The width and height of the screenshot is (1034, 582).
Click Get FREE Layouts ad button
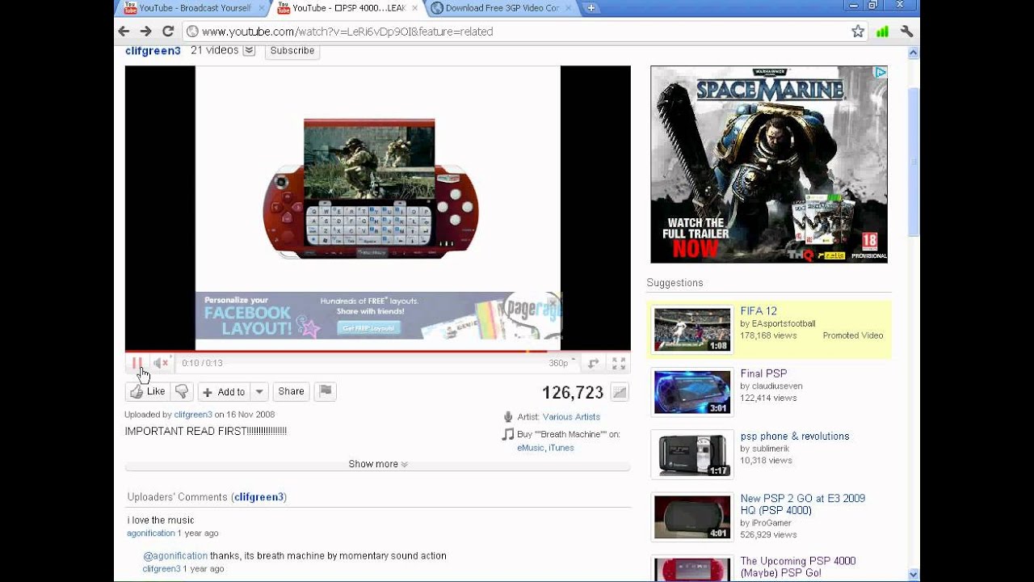368,328
